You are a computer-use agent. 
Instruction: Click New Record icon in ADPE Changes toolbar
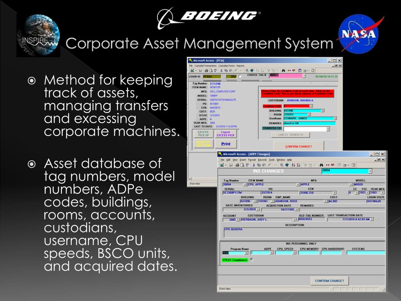tap(328, 165)
